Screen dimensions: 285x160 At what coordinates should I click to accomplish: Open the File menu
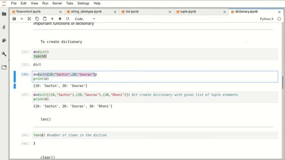point(14,3)
